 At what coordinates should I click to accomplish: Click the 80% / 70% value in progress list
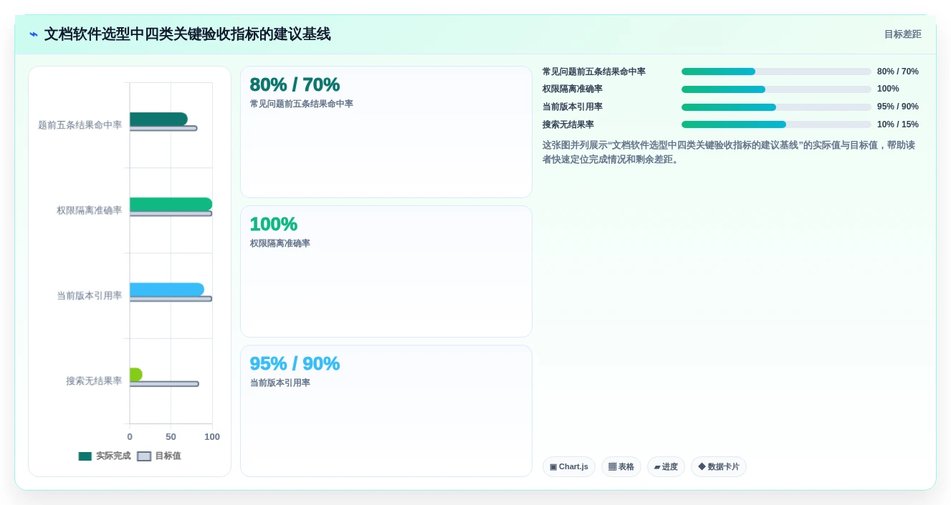(898, 72)
